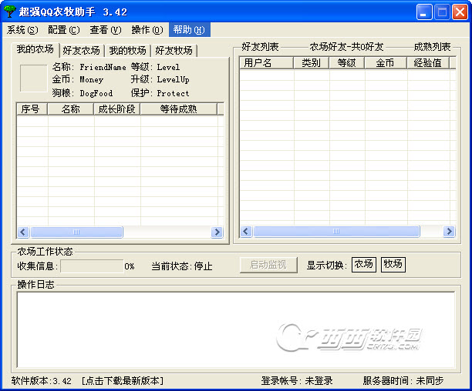
Task: Switch to the 好友牧场 tab
Action: [174, 51]
